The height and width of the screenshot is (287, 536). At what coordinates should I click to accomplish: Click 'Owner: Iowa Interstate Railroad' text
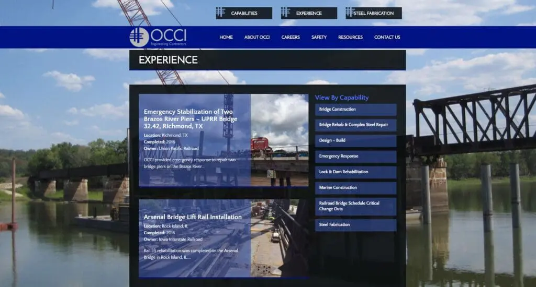pos(173,240)
